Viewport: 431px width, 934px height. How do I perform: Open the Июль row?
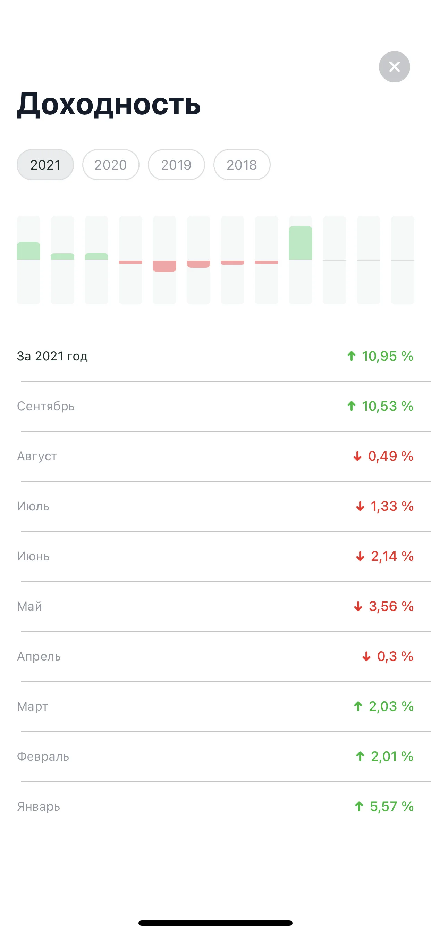tap(215, 506)
